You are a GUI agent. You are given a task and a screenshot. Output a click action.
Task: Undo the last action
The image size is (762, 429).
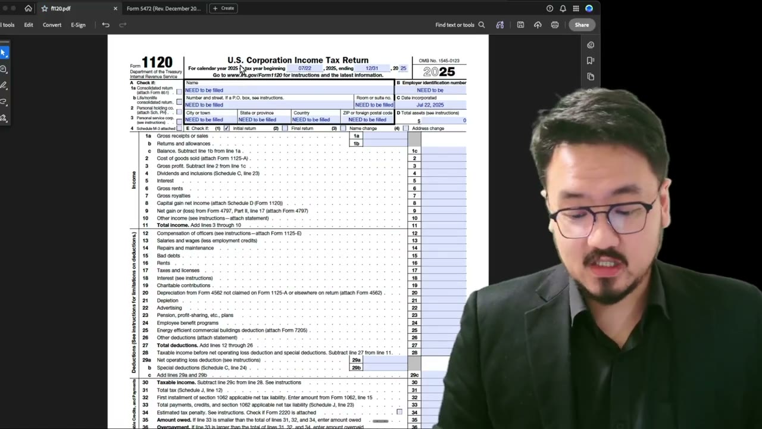105,25
